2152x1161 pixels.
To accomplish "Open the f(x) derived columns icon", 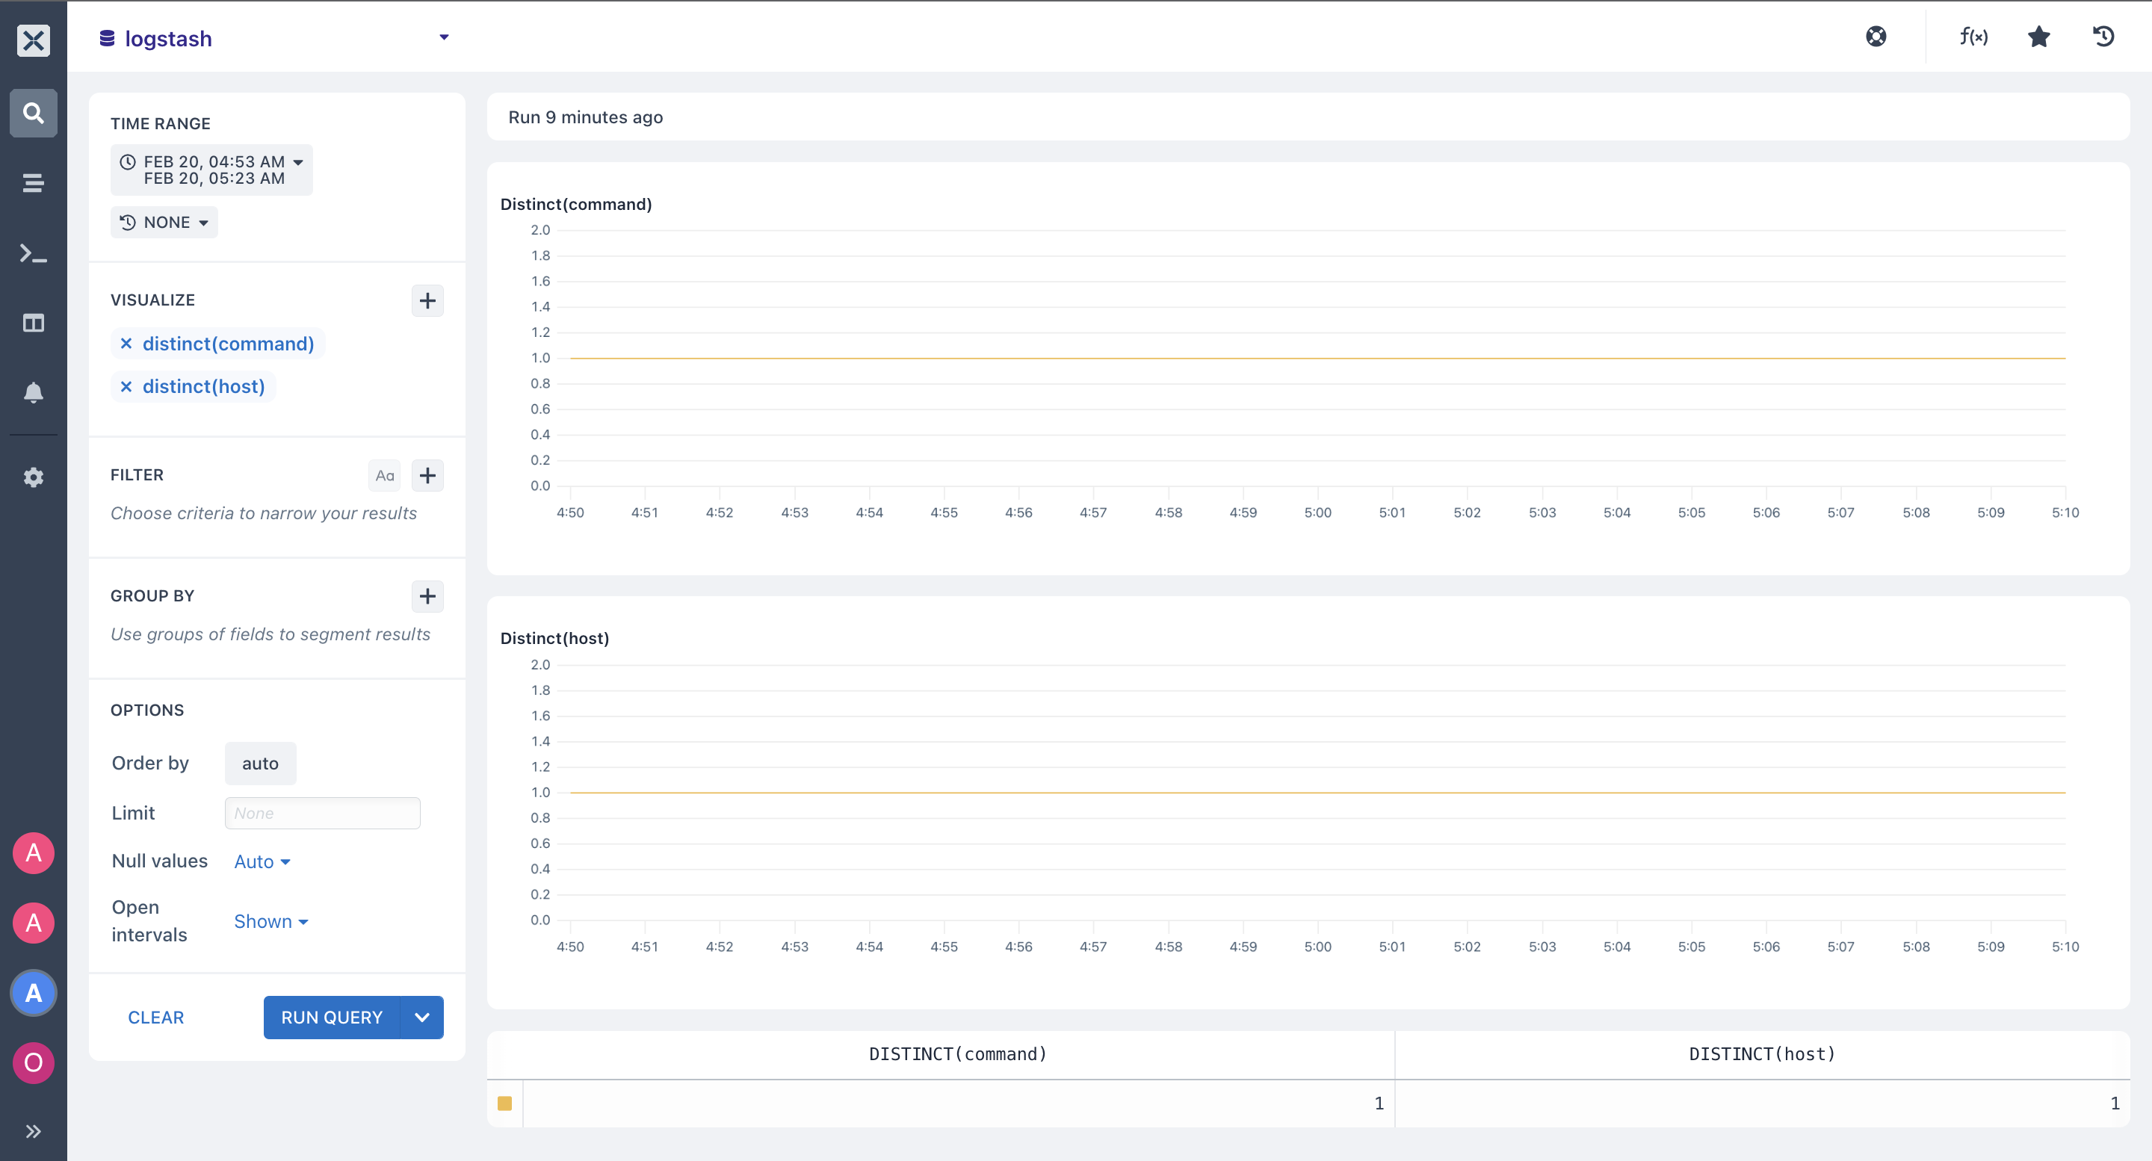I will point(1974,36).
